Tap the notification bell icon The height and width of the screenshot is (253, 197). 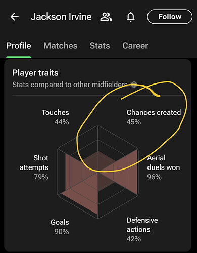(131, 17)
